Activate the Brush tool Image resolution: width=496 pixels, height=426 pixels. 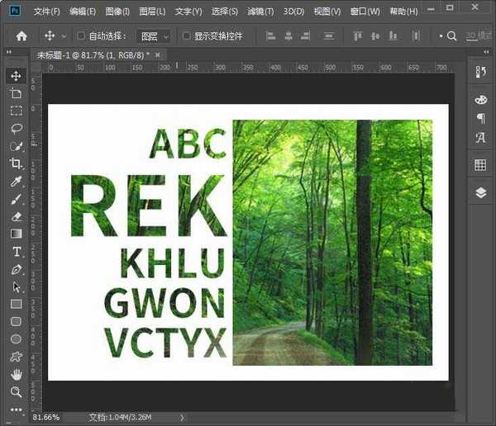click(16, 199)
